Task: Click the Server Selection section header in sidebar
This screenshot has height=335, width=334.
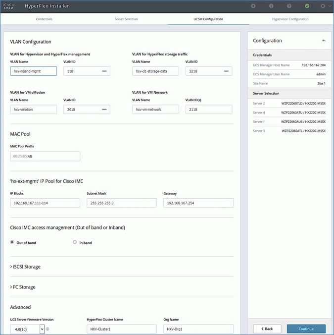Action: [289, 93]
